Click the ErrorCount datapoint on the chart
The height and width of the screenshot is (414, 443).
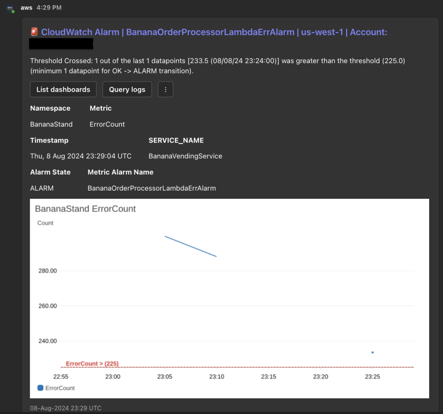coord(372,353)
